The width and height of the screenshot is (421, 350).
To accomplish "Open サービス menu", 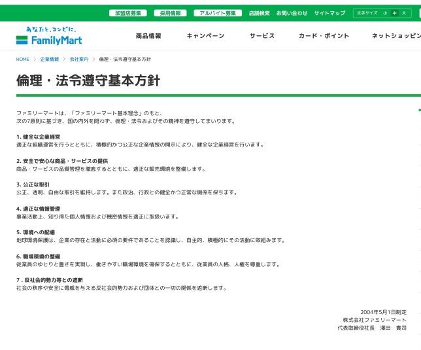I will [x=262, y=36].
